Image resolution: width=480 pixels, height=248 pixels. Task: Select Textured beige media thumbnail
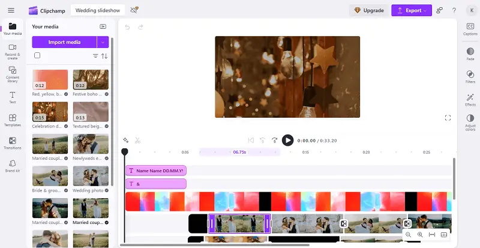[91, 112]
